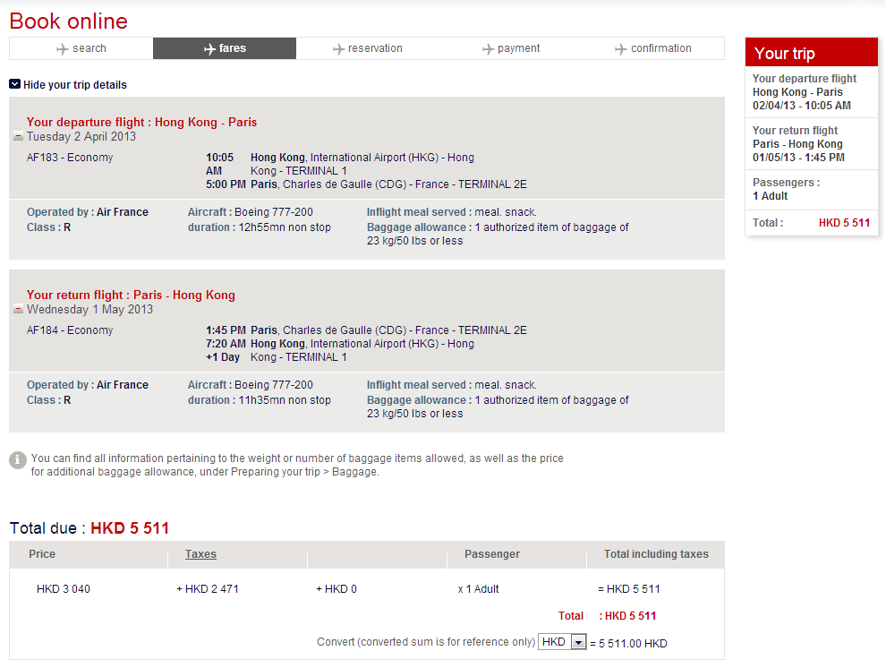Click the departure flight summary in Your trip panel

pos(804,92)
